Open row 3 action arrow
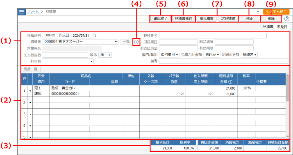This screenshot has height=155, width=293. (30, 114)
